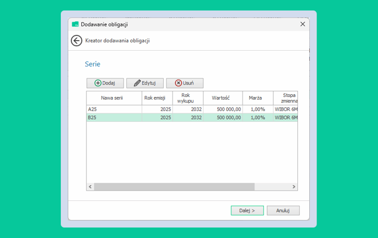
Task: Select the B25 series row
Action: 192,117
